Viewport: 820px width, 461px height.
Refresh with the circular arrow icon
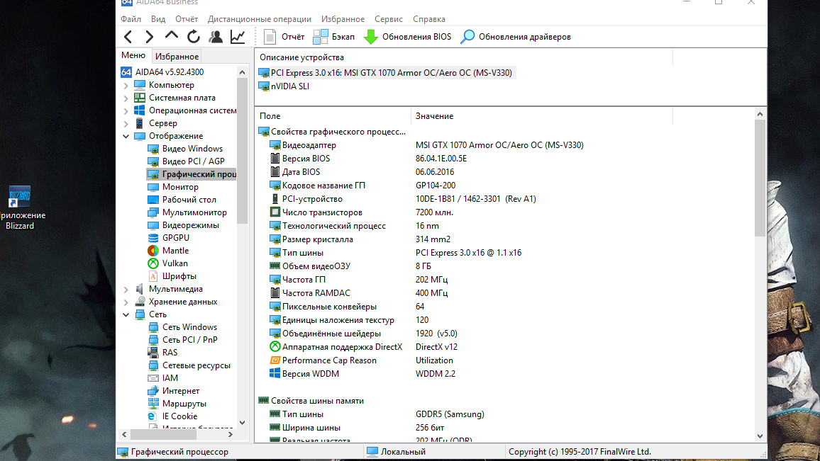194,37
